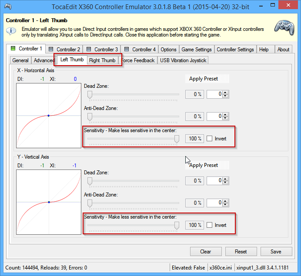The height and width of the screenshot is (276, 301).
Task: Click X axis Sensitivity 100 % box
Action: 195,139
